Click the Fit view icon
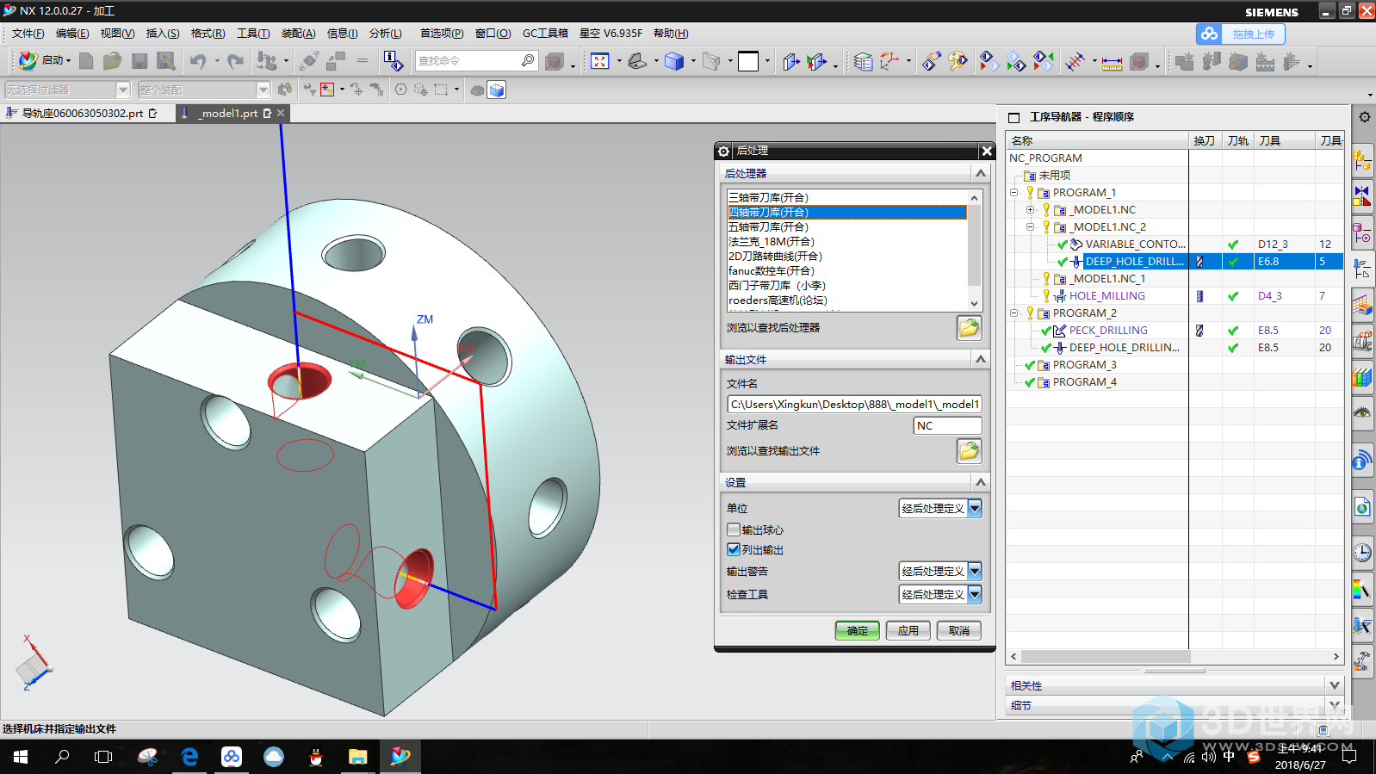The width and height of the screenshot is (1376, 774). 600,61
